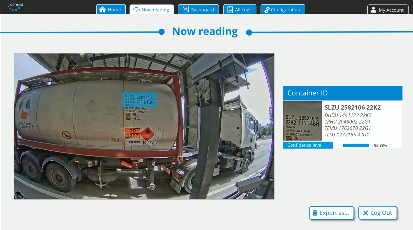Screen dimensions: 413x230
Task: Click the highlighted detection box on tank
Action: pyautogui.click(x=140, y=100)
